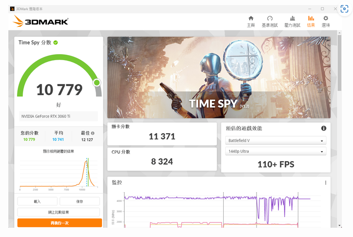
Task: Open the Options (選項) gear tab
Action: (x=326, y=22)
